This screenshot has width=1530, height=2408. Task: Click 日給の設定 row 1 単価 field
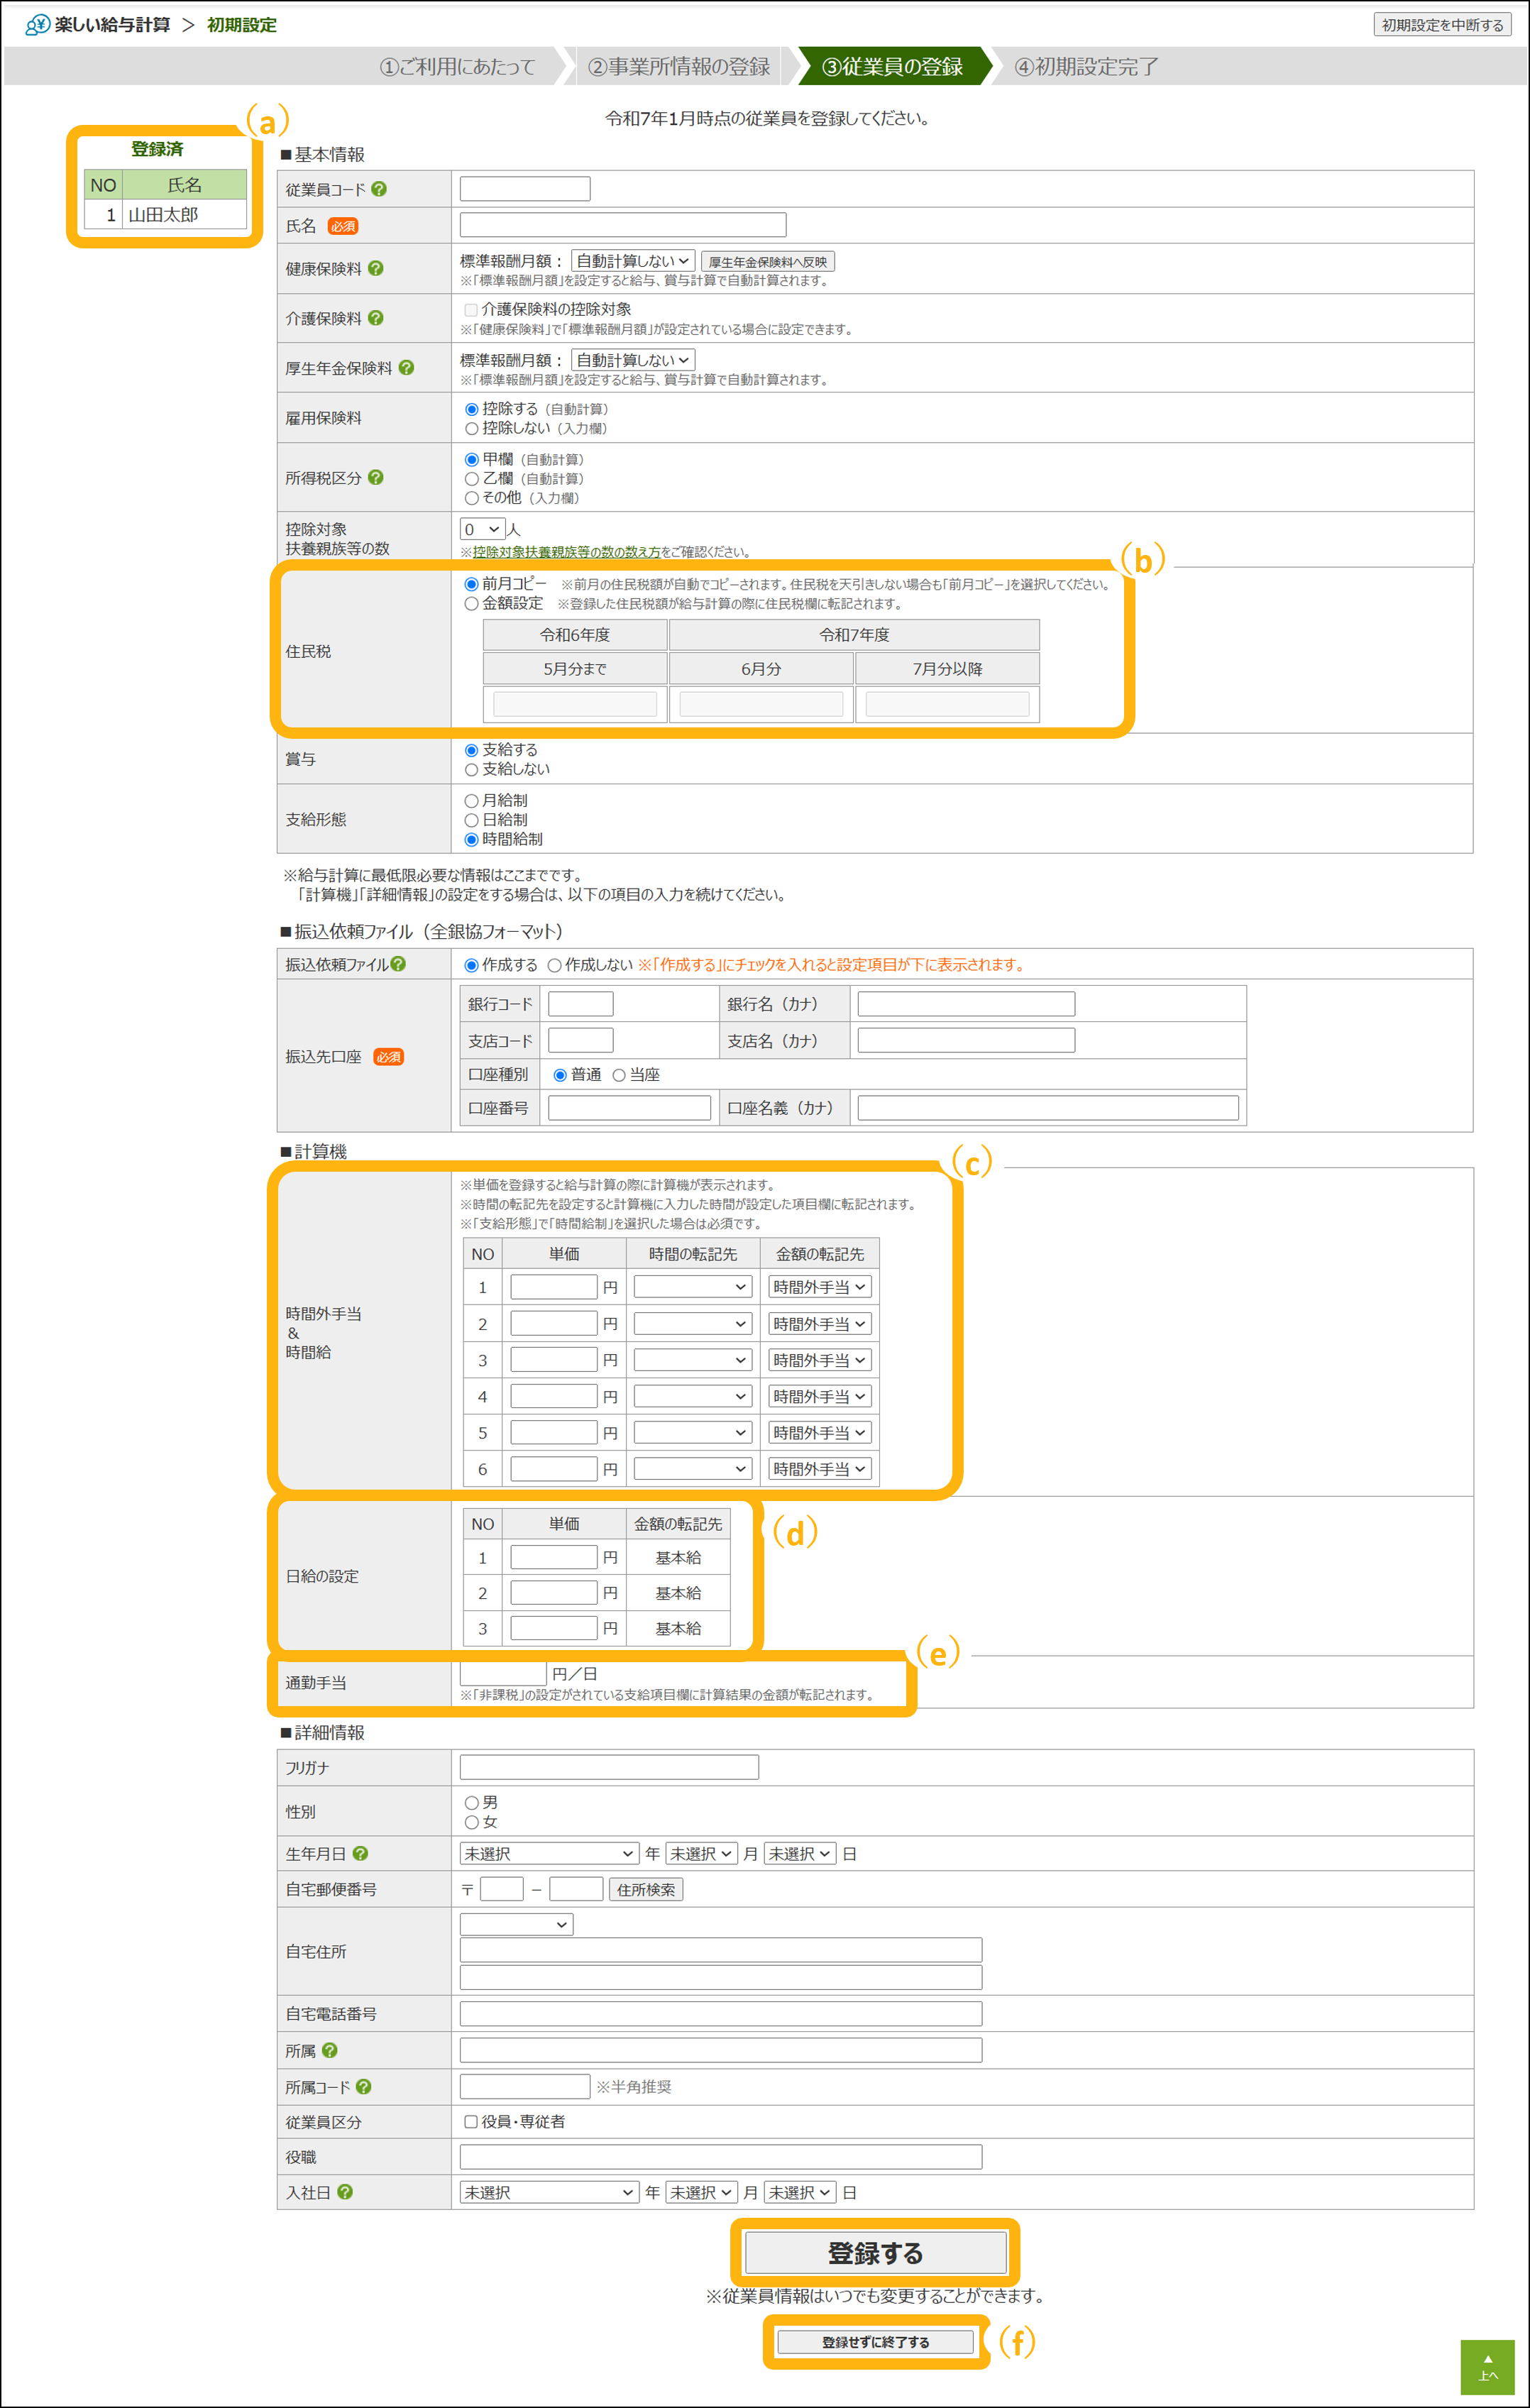[554, 1557]
